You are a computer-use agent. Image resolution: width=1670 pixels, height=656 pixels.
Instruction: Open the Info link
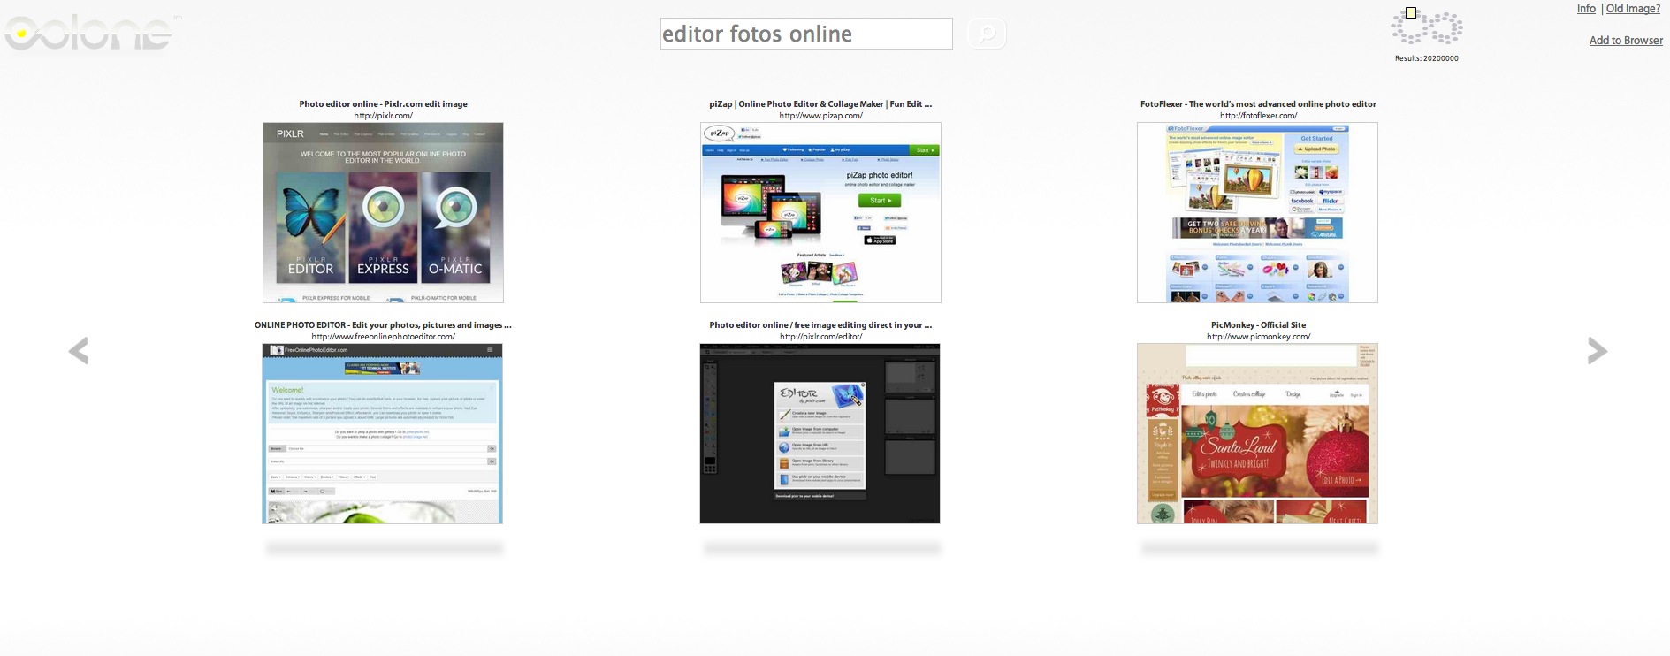pyautogui.click(x=1586, y=9)
